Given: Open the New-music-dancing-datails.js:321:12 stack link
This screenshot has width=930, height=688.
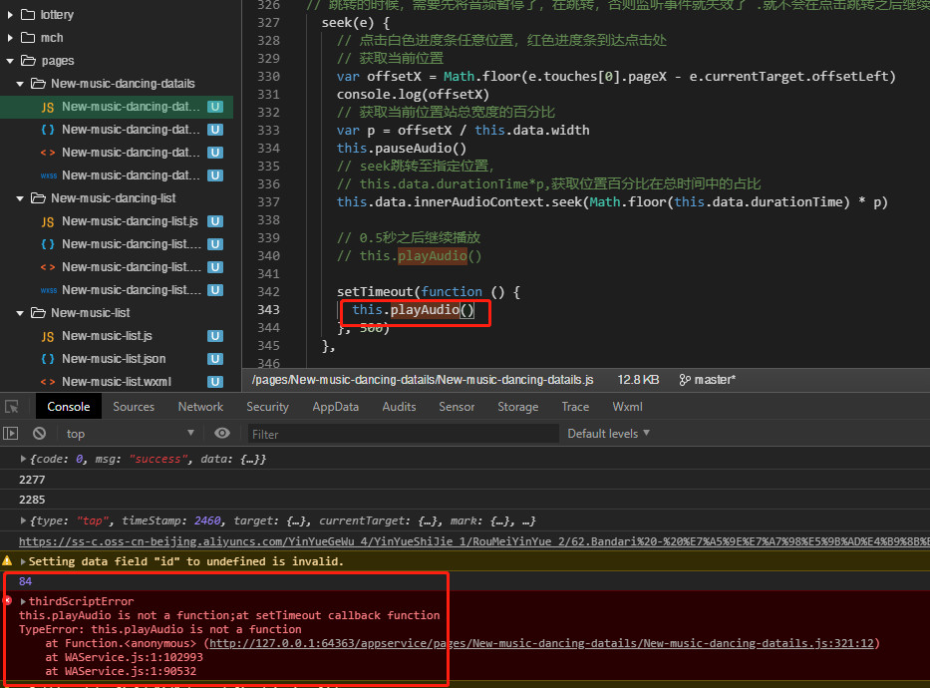Looking at the screenshot, I should (x=541, y=643).
